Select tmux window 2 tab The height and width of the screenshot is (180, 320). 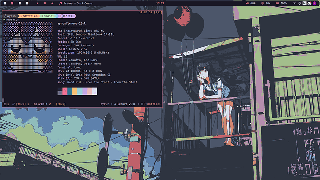pyautogui.click(x=57, y=104)
